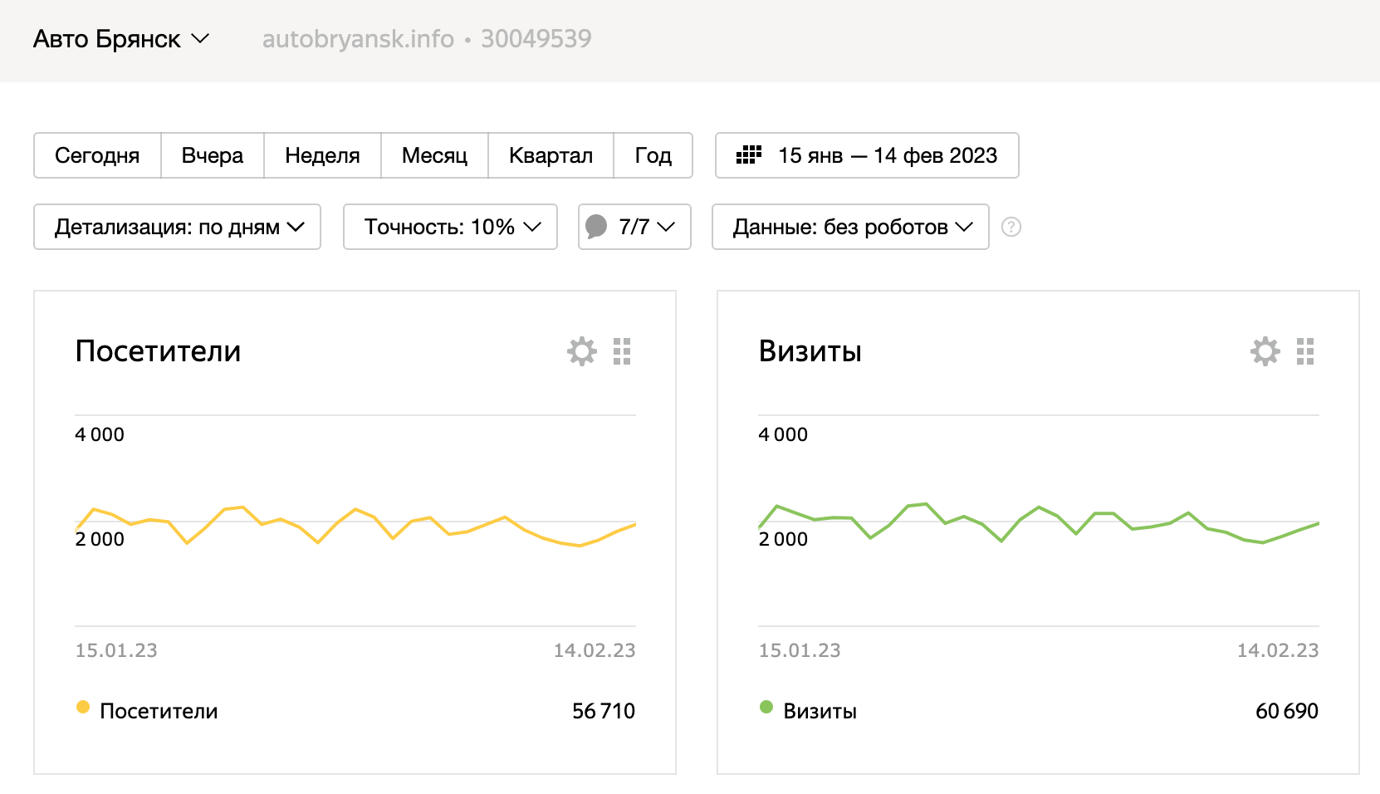Open settings gear in Посетители widget
Screen dimensions: 1380x794
pyautogui.click(x=582, y=351)
